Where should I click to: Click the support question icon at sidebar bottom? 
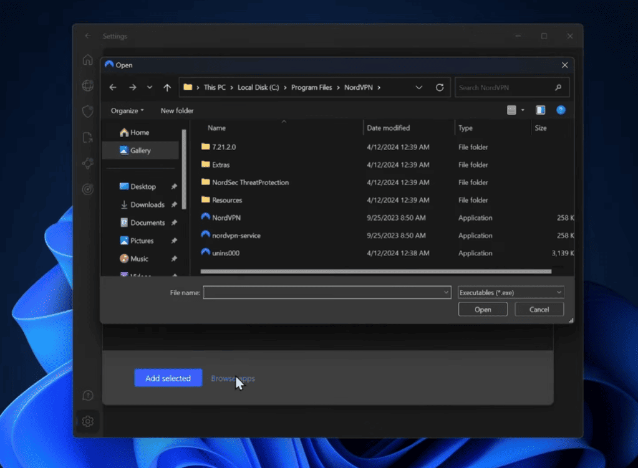pos(87,395)
